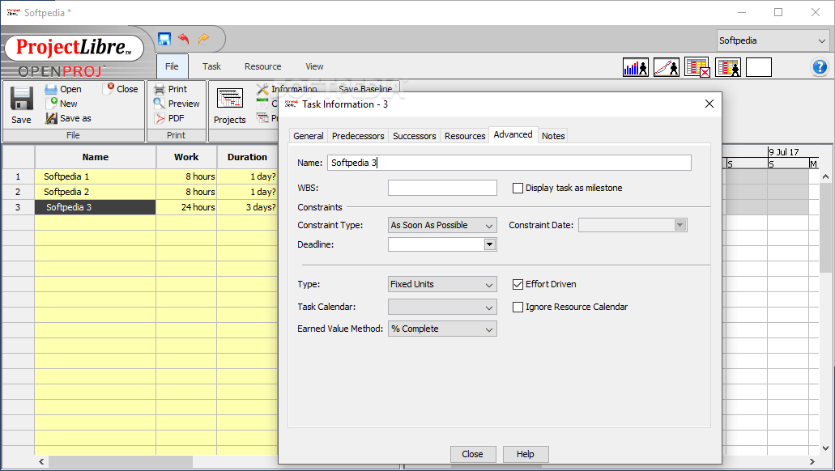The width and height of the screenshot is (835, 471).
Task: Click the red undo arrow icon
Action: pos(184,38)
